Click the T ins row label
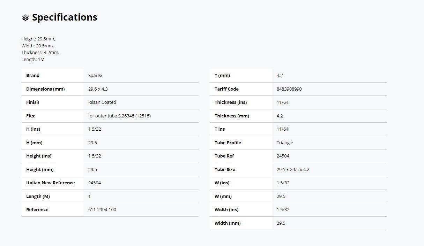Image resolution: width=424 pixels, height=246 pixels. 220,129
